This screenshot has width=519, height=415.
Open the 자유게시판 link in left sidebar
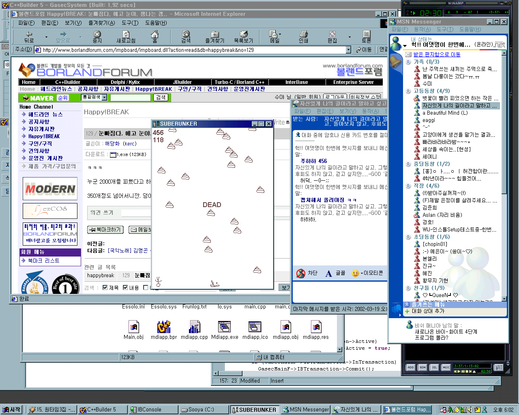pyautogui.click(x=41, y=129)
